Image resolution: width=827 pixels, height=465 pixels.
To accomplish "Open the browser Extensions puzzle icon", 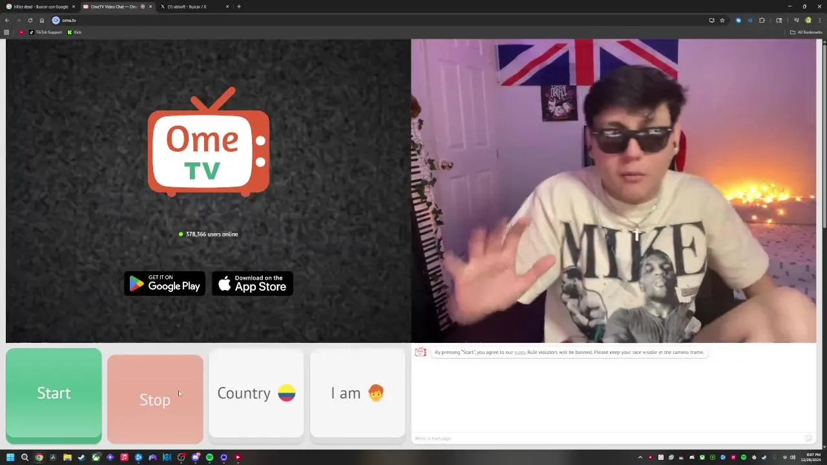I will (x=762, y=20).
